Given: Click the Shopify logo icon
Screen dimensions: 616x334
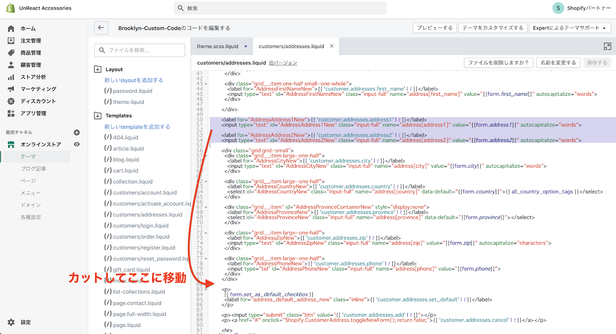Looking at the screenshot, I should [10, 8].
